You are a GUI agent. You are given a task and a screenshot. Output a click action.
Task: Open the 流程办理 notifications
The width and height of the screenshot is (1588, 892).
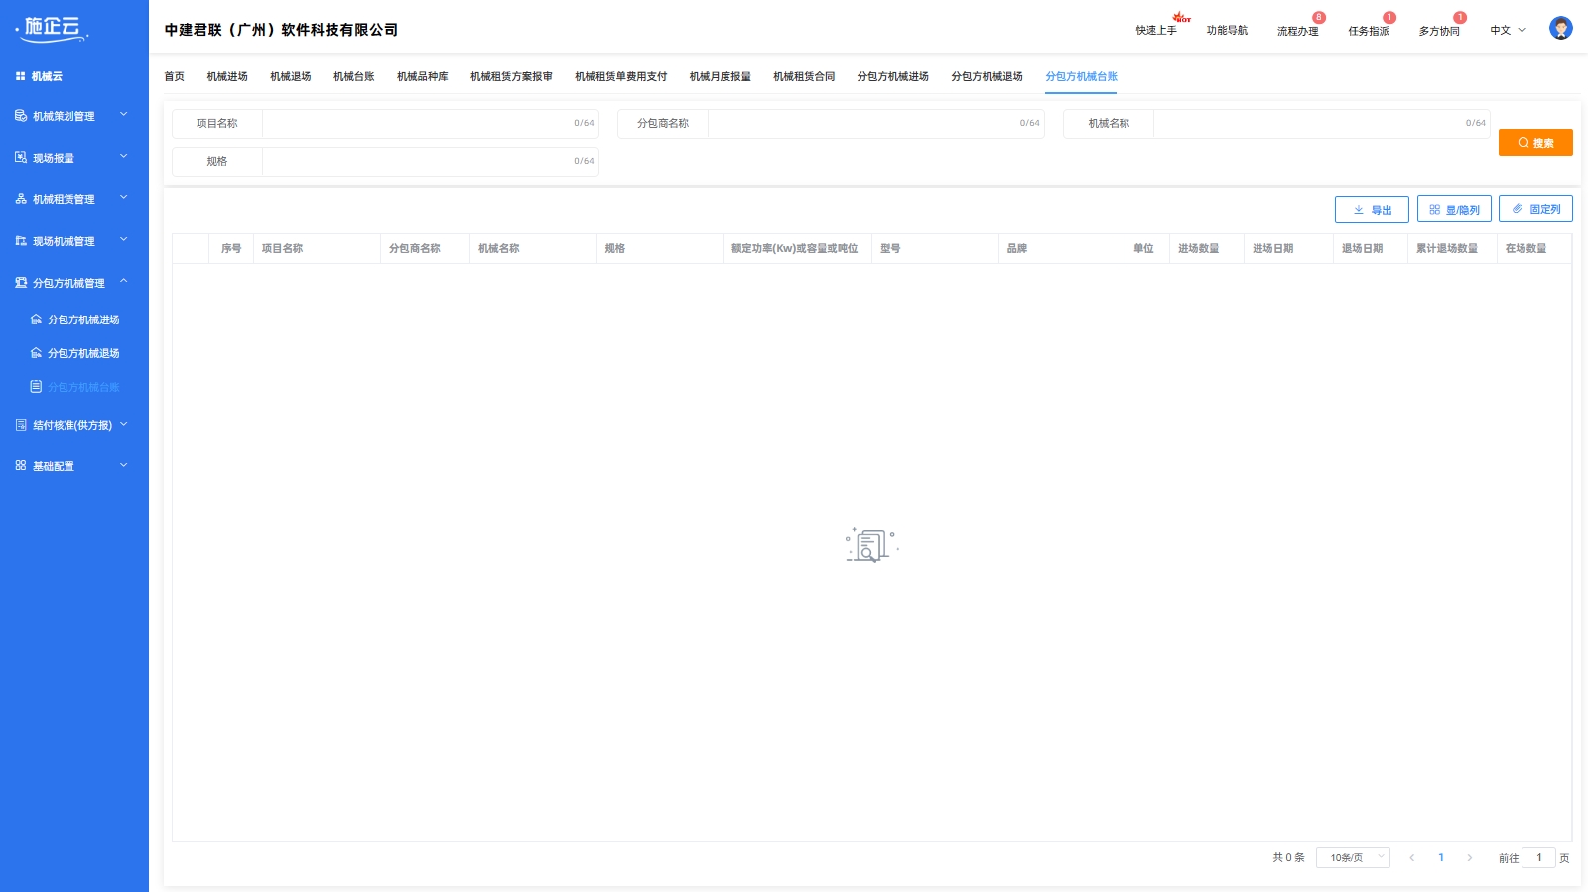click(x=1297, y=31)
